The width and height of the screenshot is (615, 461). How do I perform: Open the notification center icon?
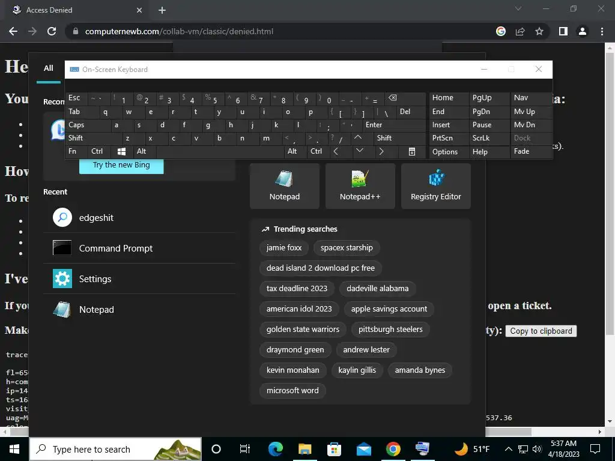pos(595,449)
